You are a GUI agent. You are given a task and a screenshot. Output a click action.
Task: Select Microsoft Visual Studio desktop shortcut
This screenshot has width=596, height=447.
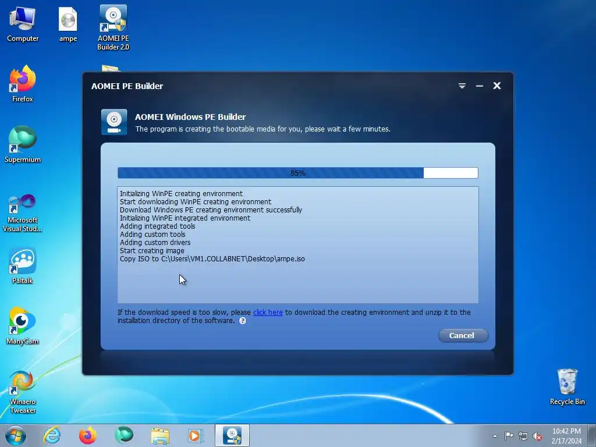(23, 213)
